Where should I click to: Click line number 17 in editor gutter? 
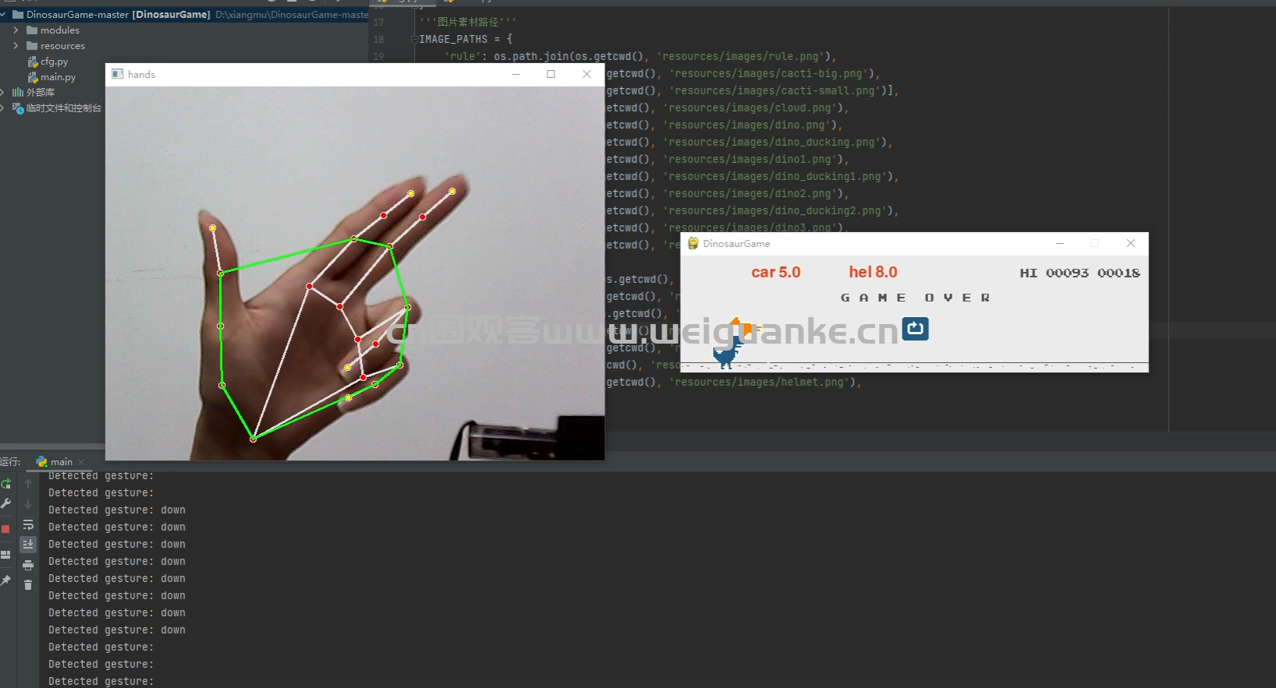tap(378, 23)
